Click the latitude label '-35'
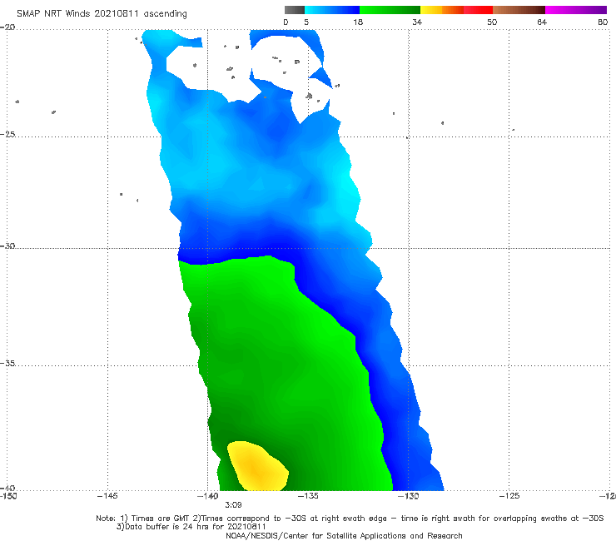 point(7,363)
